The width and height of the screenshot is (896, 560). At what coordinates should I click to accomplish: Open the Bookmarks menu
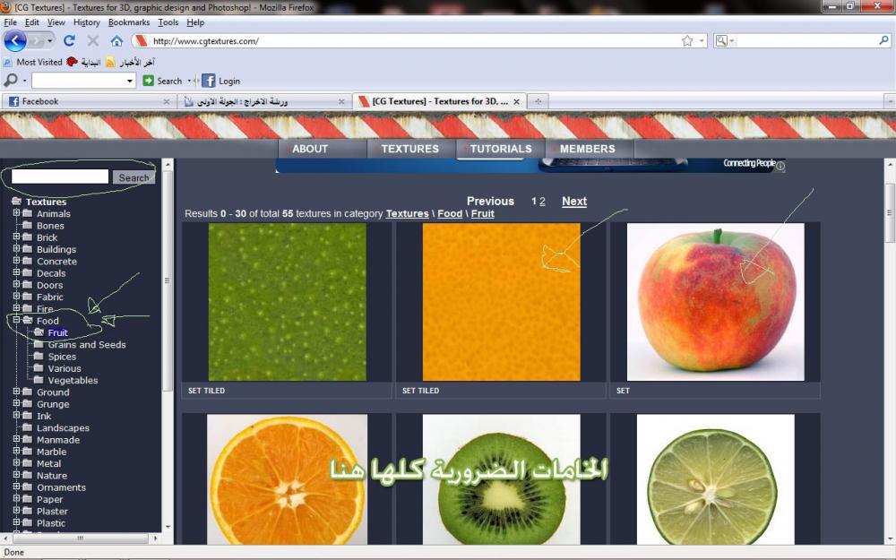click(128, 22)
